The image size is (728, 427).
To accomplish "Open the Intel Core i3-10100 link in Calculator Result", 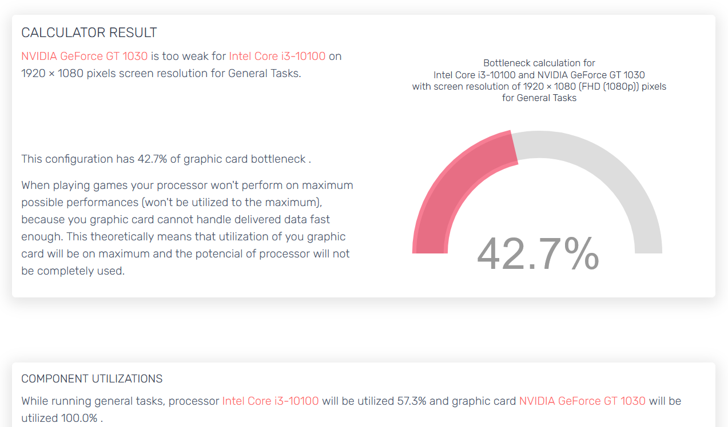I will coord(277,56).
